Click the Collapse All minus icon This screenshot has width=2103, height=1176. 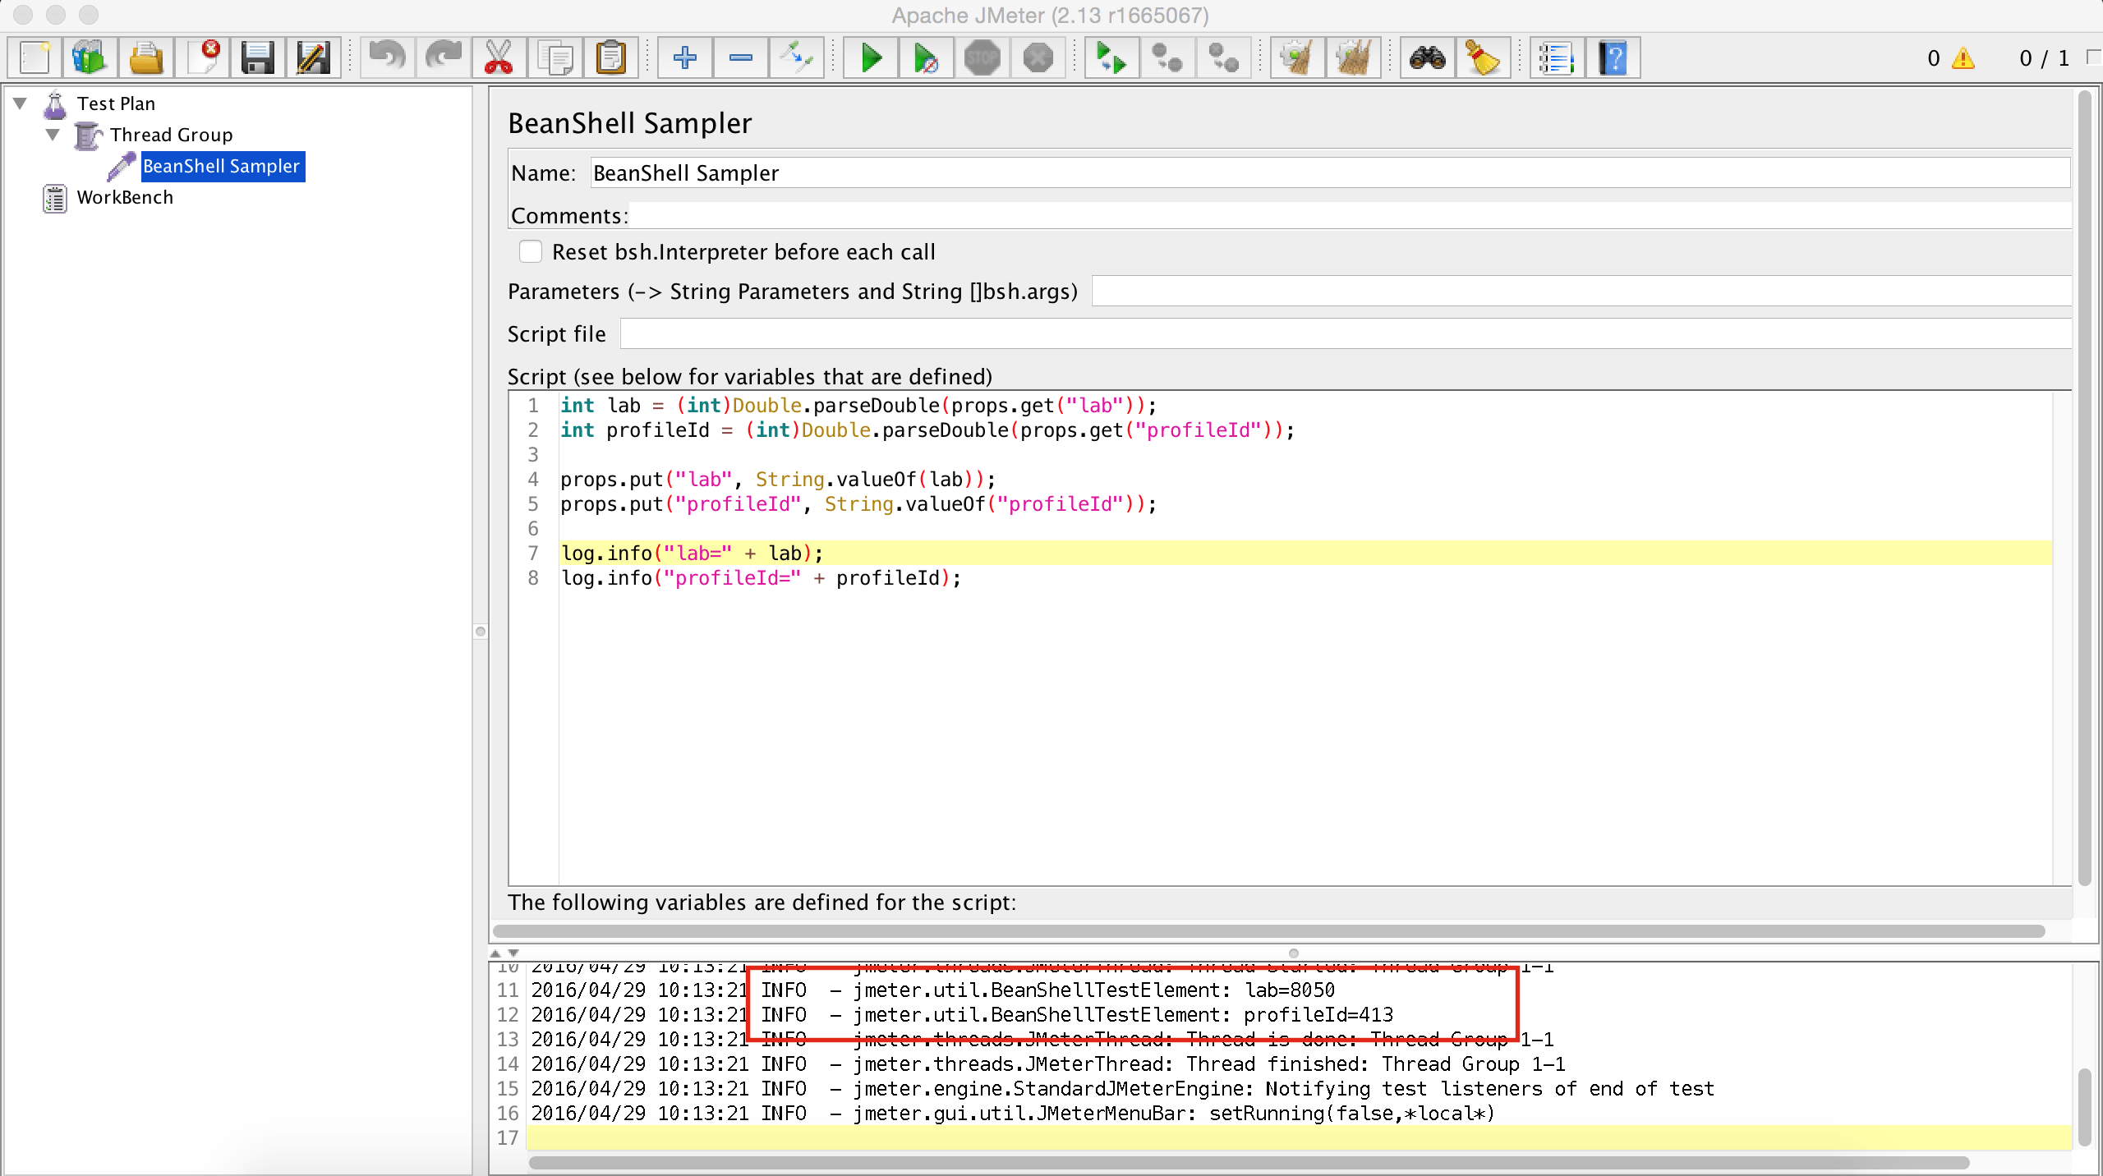pyautogui.click(x=740, y=58)
